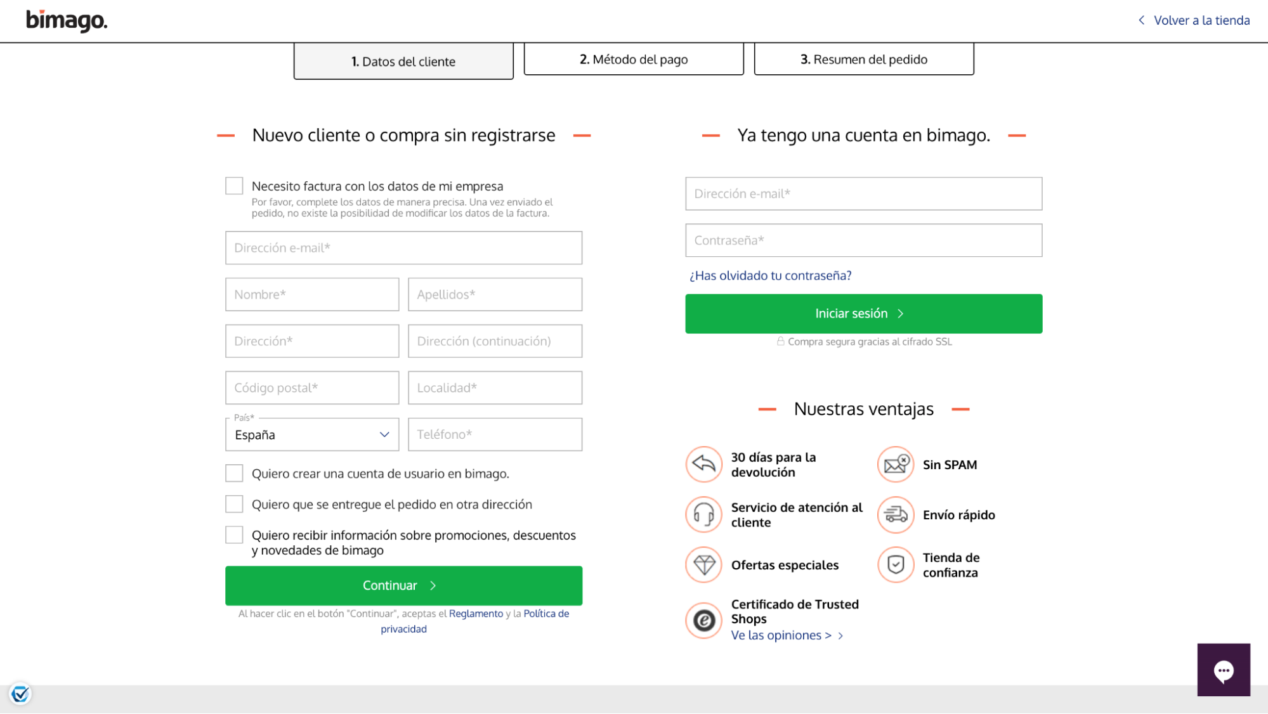
Task: Click the Servicio de atención al cliente label
Action: 797,515
